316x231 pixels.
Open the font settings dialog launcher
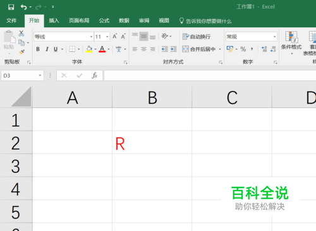[126, 62]
